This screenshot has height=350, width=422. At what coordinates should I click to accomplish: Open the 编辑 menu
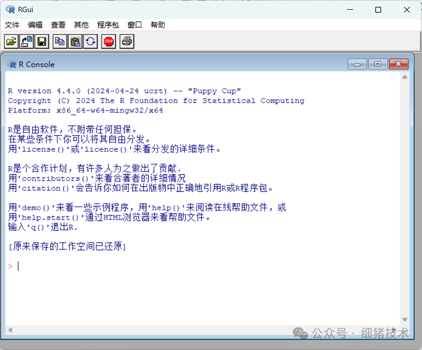pyautogui.click(x=35, y=25)
